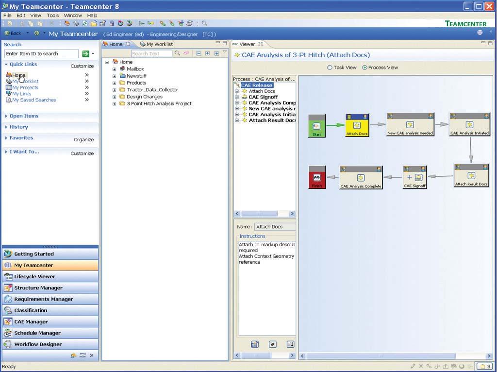497x372 pixels.
Task: Click the Start node in the process diagram
Action: pyautogui.click(x=316, y=126)
